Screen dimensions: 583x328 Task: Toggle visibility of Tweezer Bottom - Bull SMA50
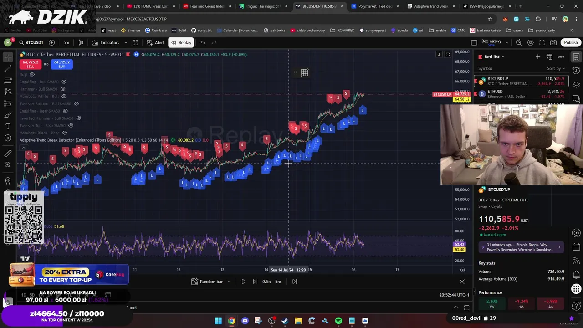pos(76,103)
